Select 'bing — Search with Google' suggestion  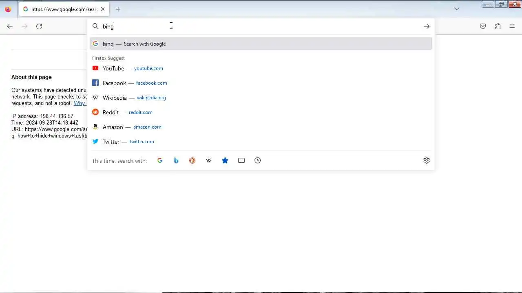coord(261,44)
